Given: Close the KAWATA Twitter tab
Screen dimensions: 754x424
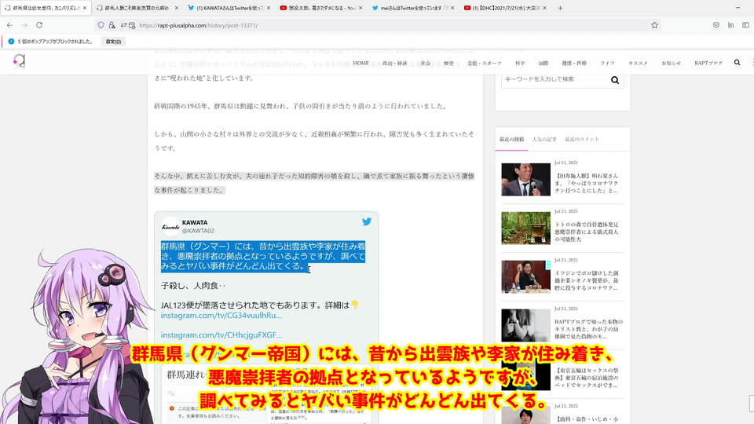Looking at the screenshot, I should 269,8.
